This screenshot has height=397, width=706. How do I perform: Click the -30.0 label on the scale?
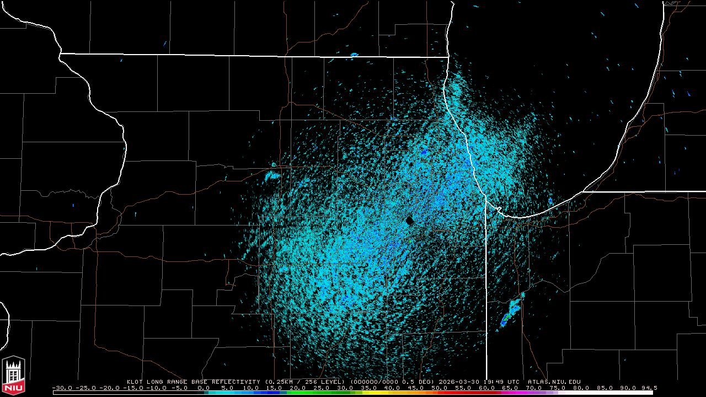(61, 388)
